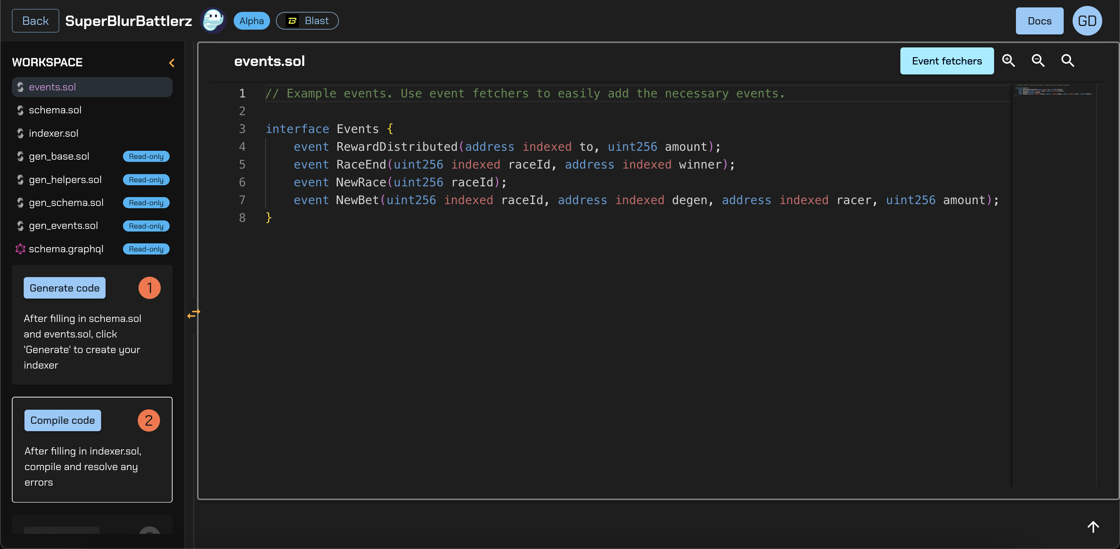Click the scroll-to-top arrow icon

tap(1093, 527)
